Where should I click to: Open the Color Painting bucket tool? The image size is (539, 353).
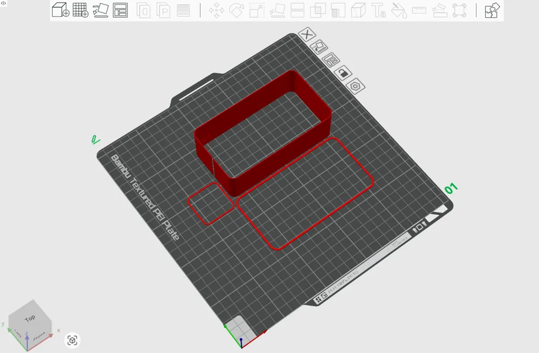tap(399, 10)
